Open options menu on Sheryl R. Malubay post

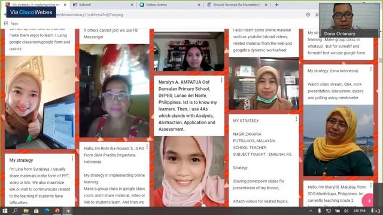(x=371, y=185)
